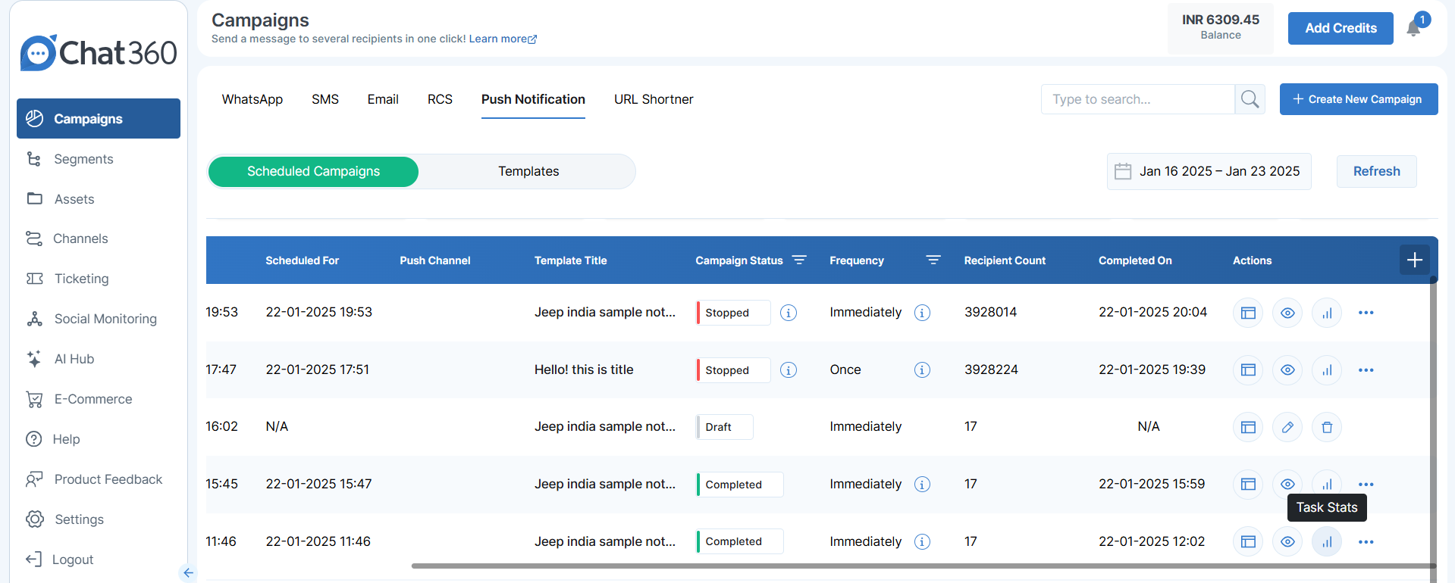
Task: Open campaign details for 17:47 row
Action: [x=1248, y=370]
